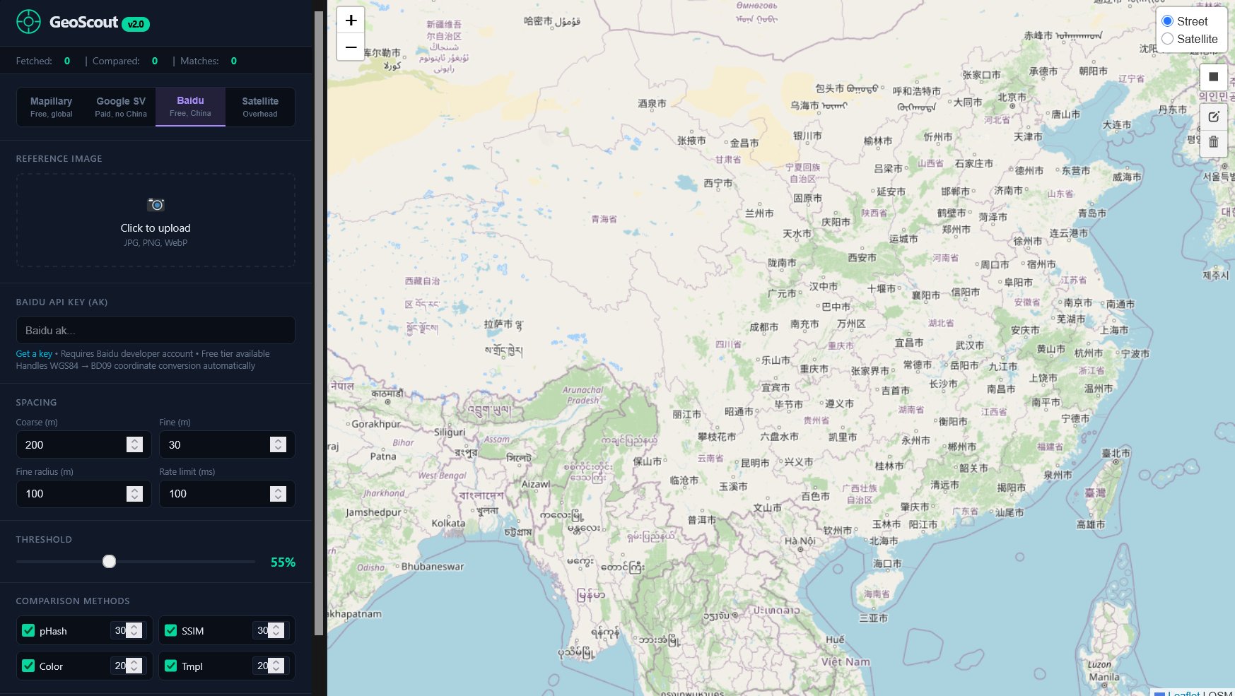Increase the SSIM weight using its stepper
Image resolution: width=1235 pixels, height=696 pixels.
277,626
